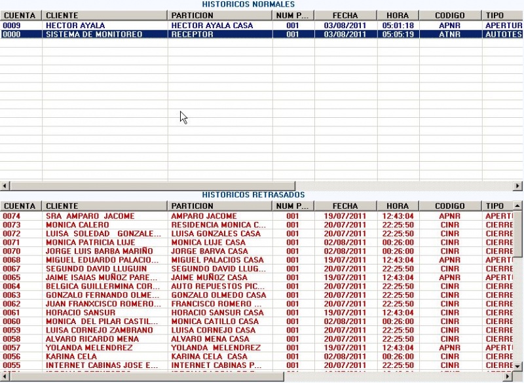Viewport: 524px width, 383px height.
Task: Sort Historicos Retrasados by HORA column
Action: (398, 206)
